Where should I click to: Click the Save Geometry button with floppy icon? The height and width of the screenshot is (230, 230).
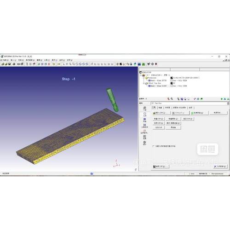[x=161, y=167]
